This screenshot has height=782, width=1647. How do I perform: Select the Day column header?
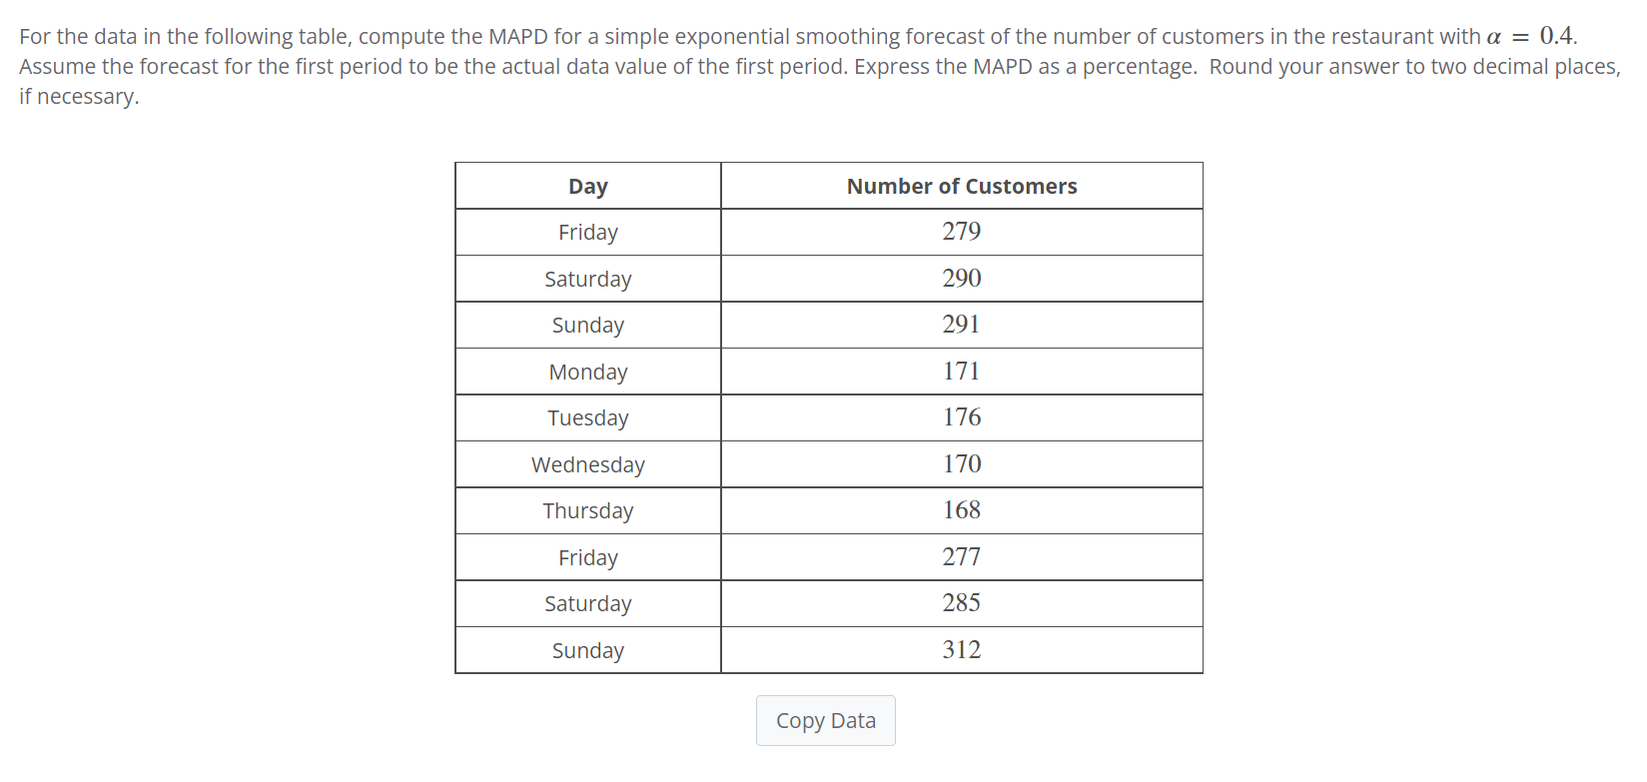588,186
